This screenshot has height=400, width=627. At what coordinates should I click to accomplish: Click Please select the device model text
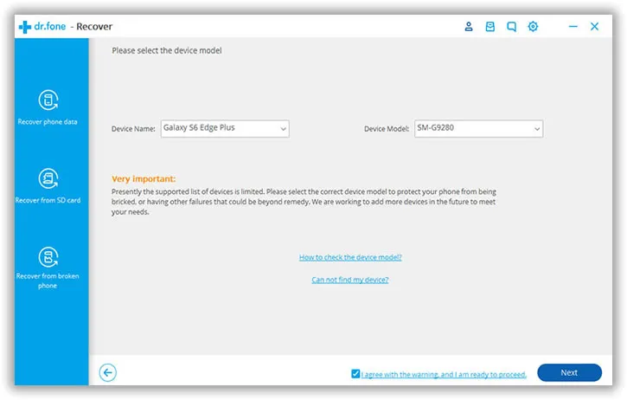(167, 50)
